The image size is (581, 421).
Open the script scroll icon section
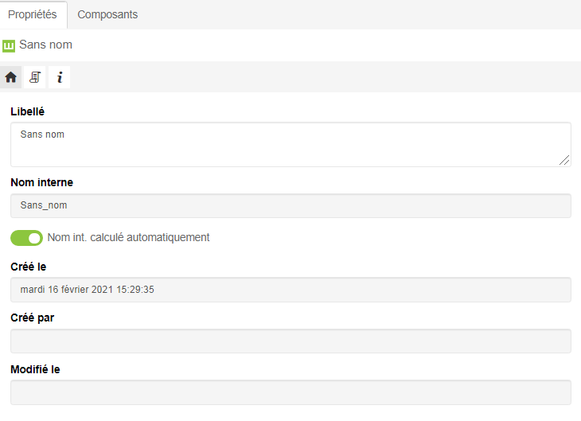(35, 77)
